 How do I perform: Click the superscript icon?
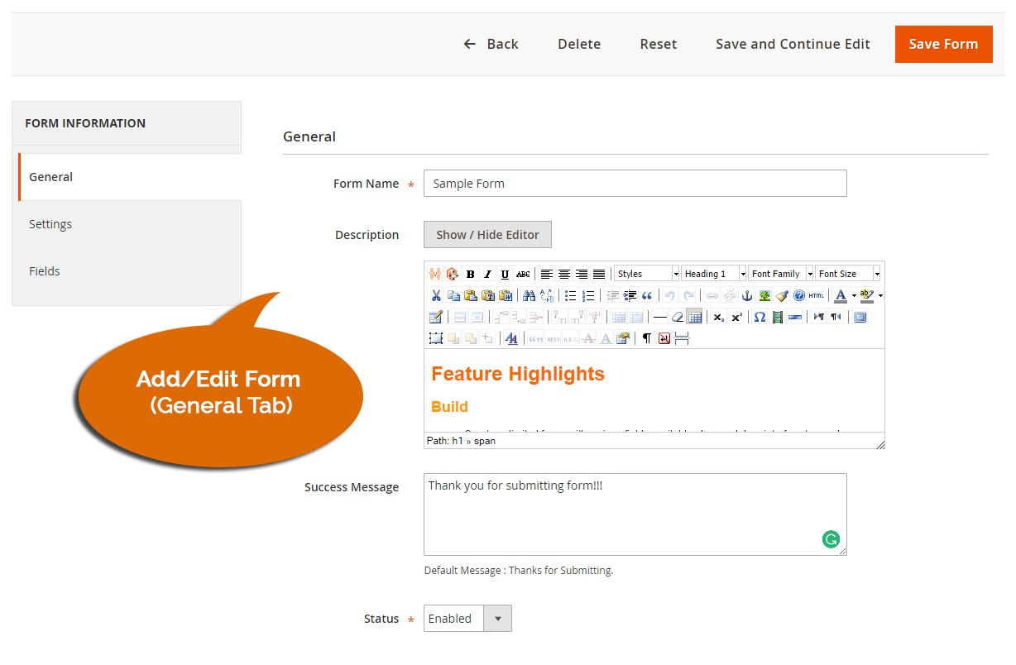click(x=736, y=317)
